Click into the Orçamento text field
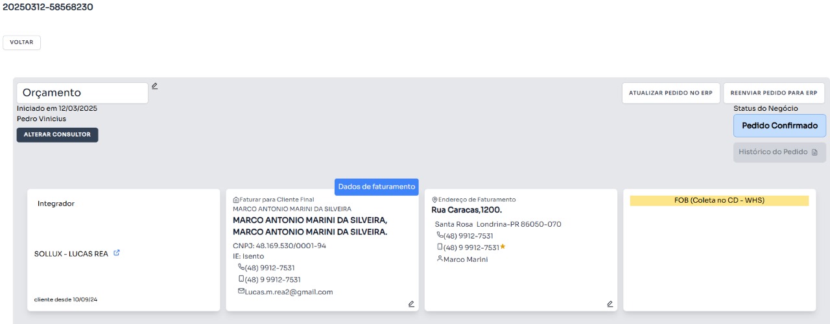This screenshot has width=830, height=324. (82, 93)
